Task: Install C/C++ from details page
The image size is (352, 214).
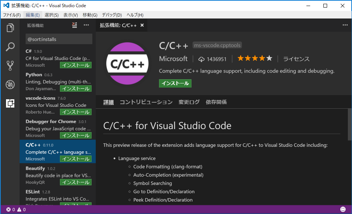Action: click(x=175, y=83)
